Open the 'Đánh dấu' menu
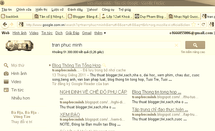215x131 pixels. [x=75, y=9]
